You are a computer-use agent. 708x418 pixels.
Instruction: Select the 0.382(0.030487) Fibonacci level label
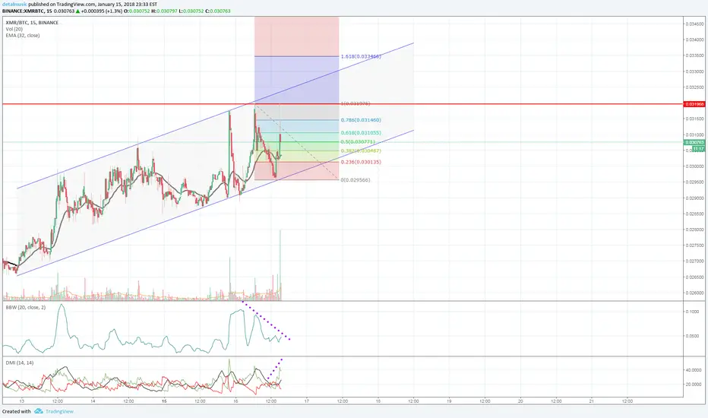pyautogui.click(x=361, y=151)
